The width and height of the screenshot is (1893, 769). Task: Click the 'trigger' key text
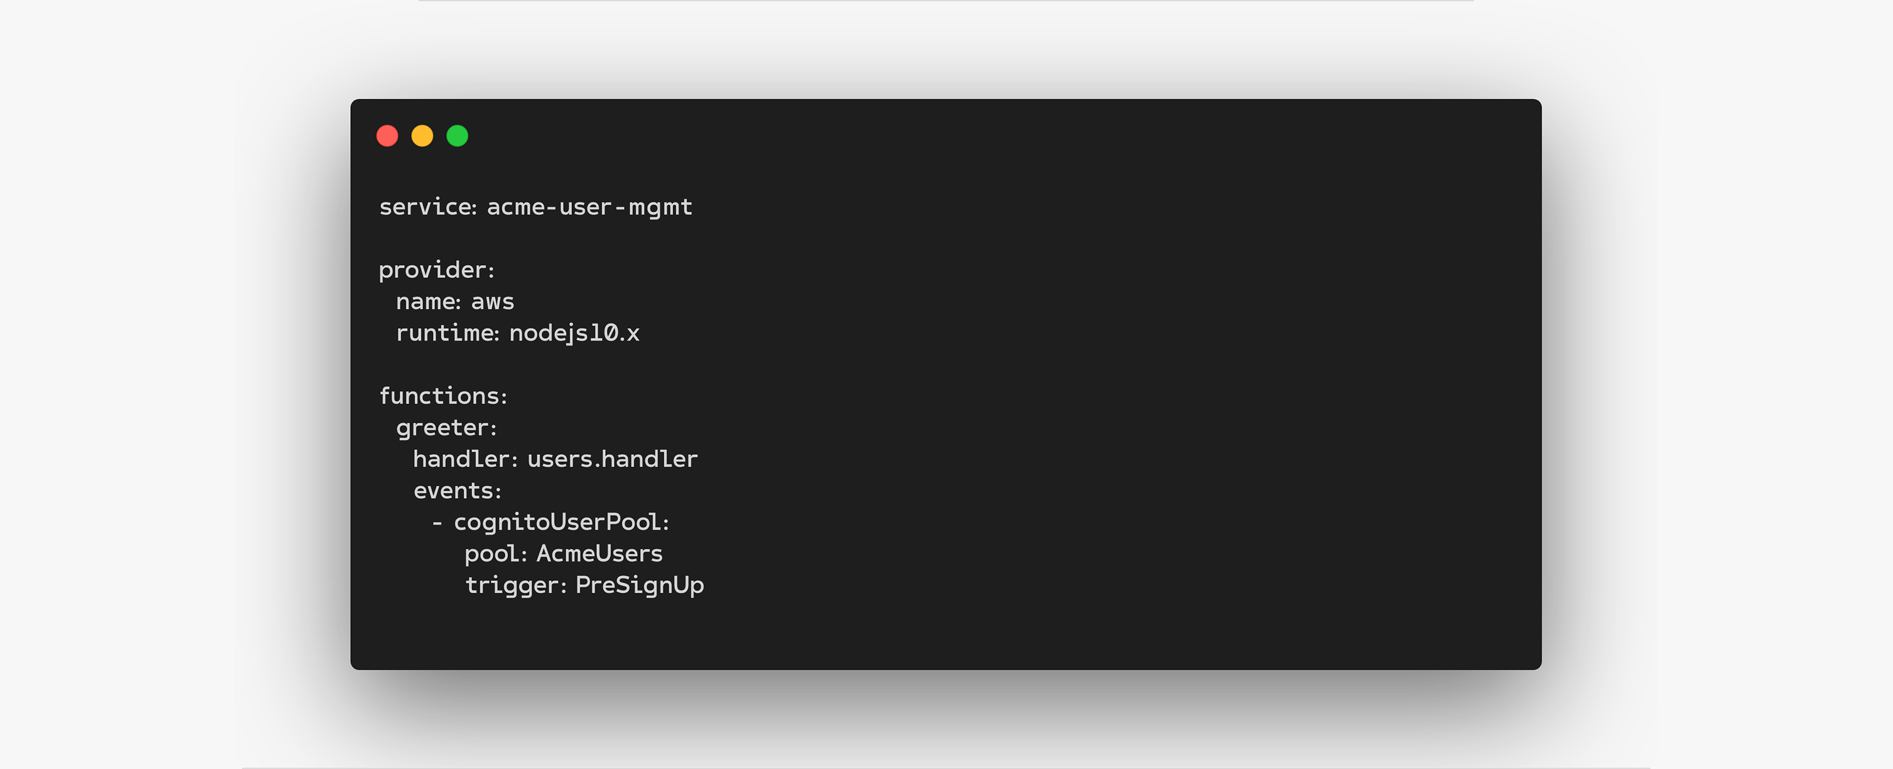point(512,586)
